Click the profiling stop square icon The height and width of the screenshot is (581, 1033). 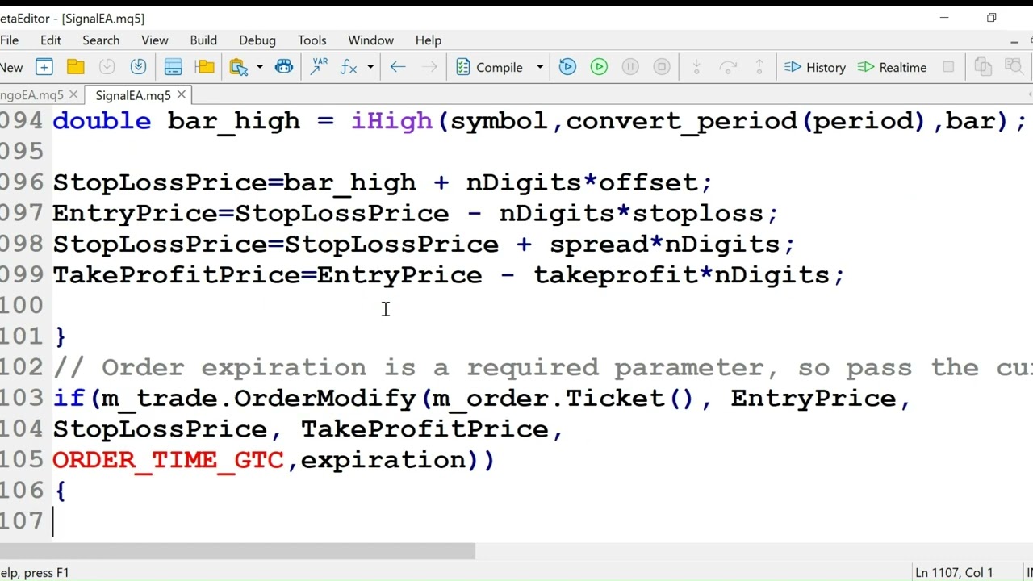point(948,67)
